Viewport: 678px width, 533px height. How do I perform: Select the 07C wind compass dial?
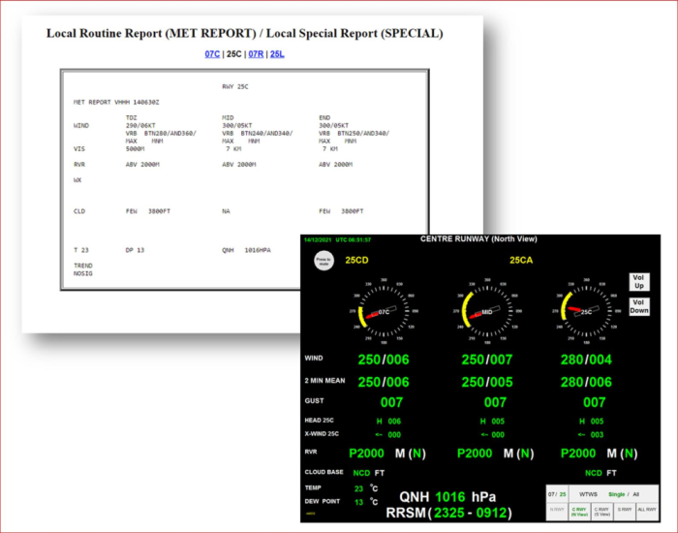384,311
